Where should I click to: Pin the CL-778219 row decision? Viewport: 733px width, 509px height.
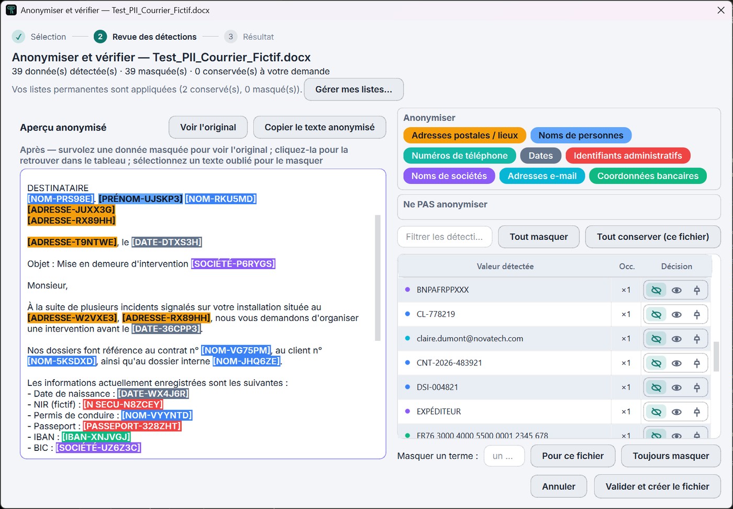697,314
